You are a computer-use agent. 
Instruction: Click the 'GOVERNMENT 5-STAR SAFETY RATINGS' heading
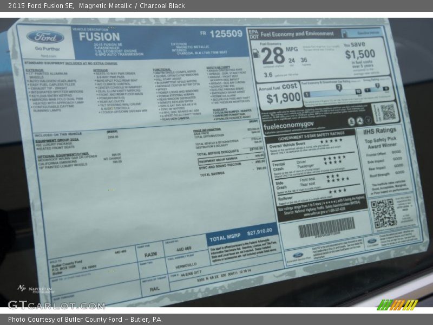311,136
